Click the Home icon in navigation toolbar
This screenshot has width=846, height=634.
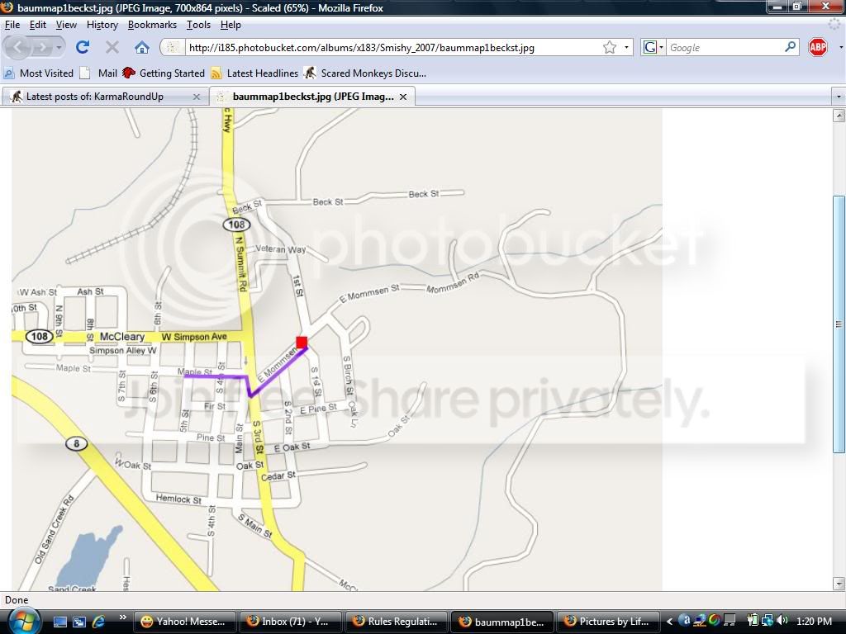142,47
